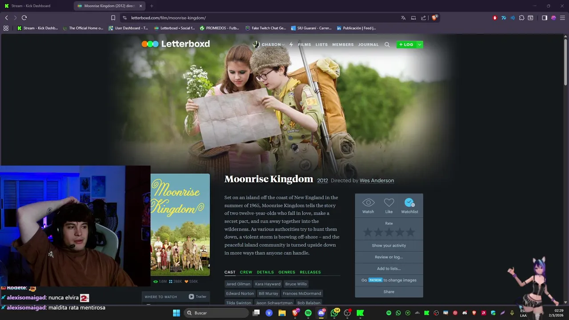This screenshot has width=569, height=320.
Task: Open the SIU Guaraní bookmark
Action: tap(311, 28)
